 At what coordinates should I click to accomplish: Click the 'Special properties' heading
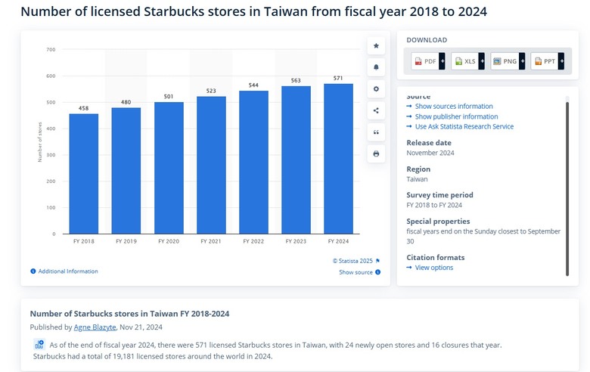(438, 222)
